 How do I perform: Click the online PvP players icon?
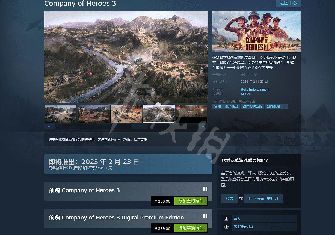226,227
